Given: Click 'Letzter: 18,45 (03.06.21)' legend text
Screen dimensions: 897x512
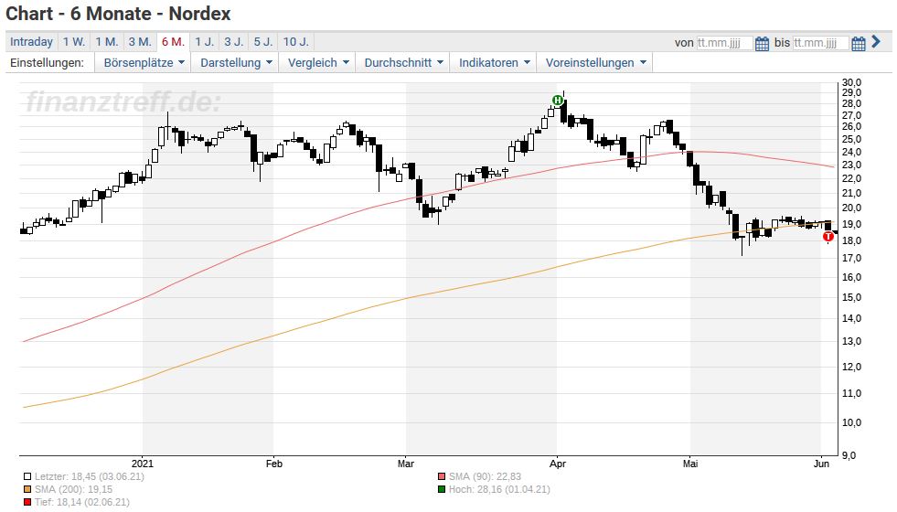Looking at the screenshot, I should tap(90, 476).
